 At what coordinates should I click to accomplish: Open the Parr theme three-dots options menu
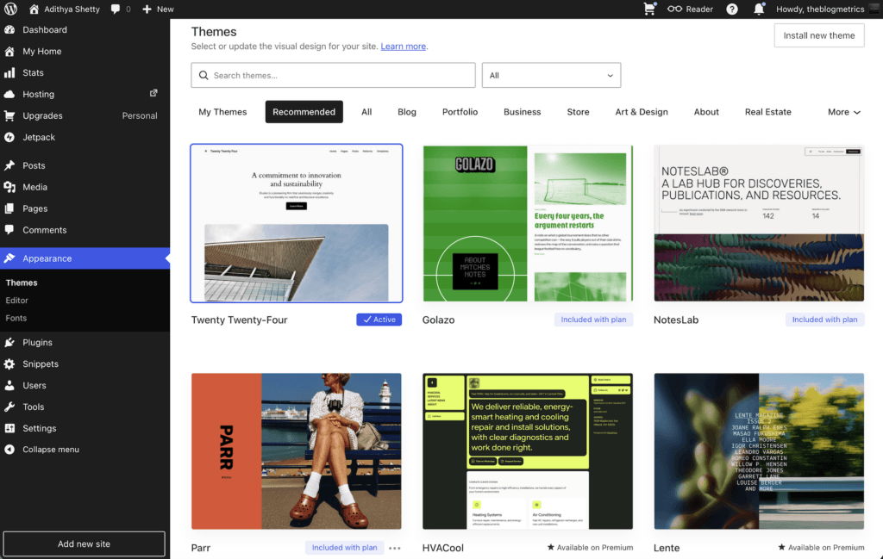click(395, 549)
